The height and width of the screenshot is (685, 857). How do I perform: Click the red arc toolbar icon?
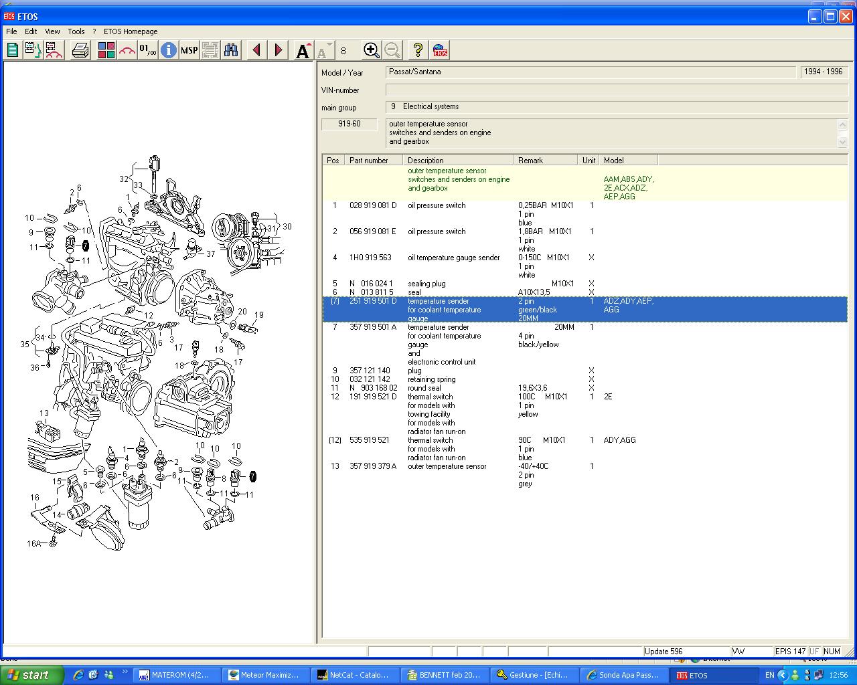tap(127, 50)
